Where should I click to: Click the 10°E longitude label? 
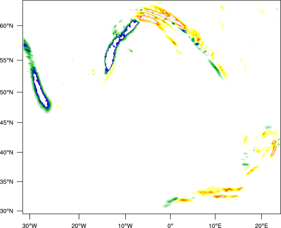pos(215,226)
